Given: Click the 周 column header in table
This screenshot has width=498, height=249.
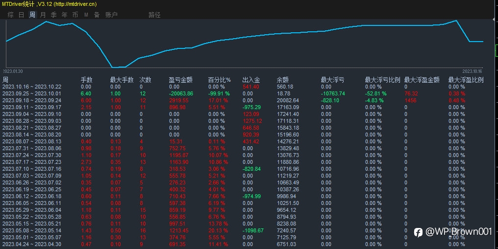Looking at the screenshot, I should point(5,80).
